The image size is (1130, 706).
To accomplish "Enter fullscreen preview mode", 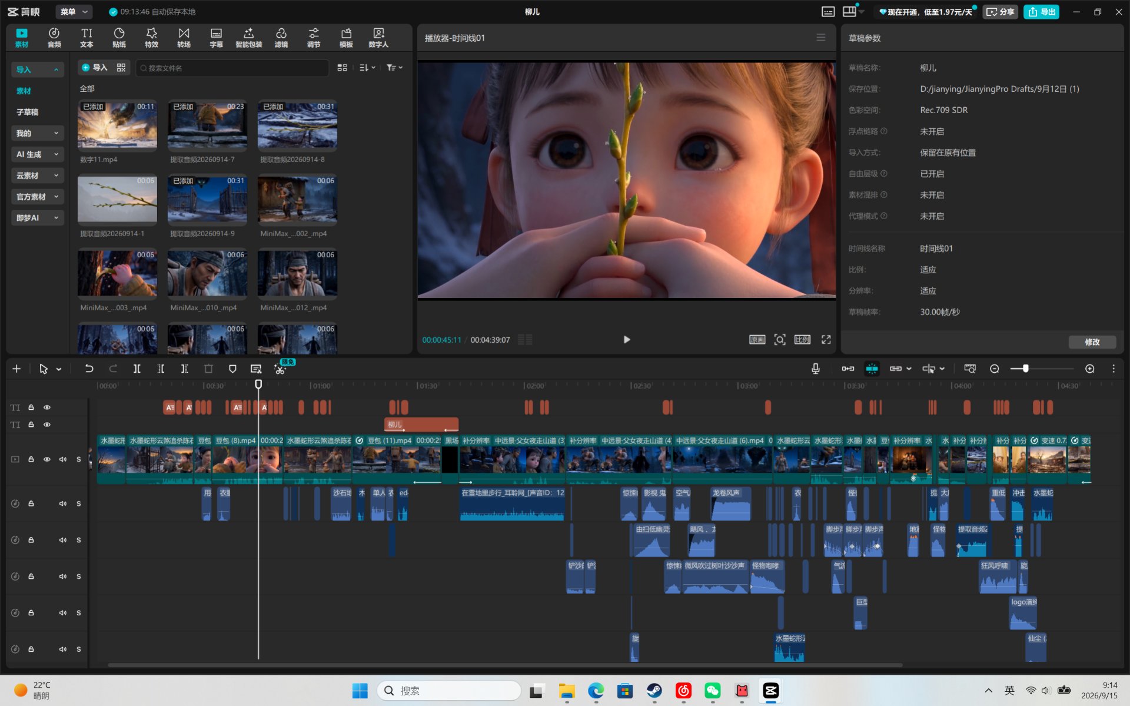I will [826, 340].
